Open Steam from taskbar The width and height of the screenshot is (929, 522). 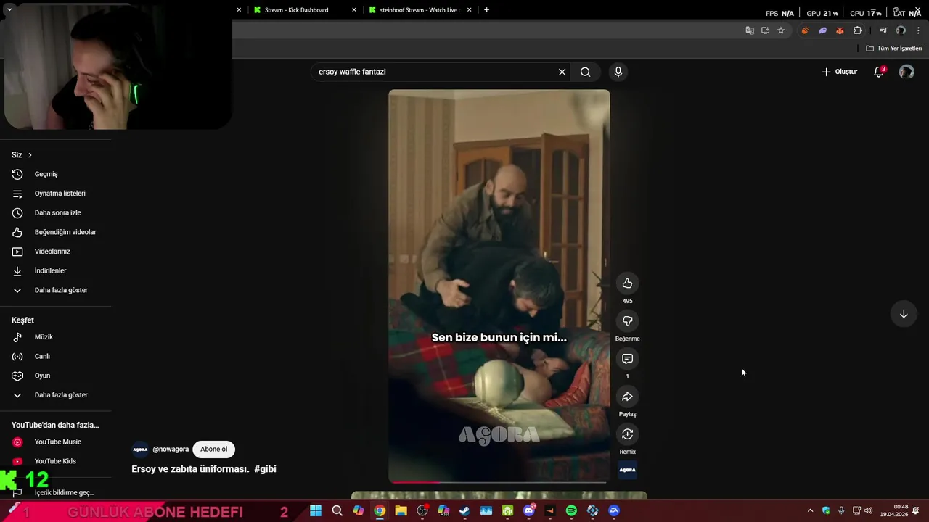464,511
